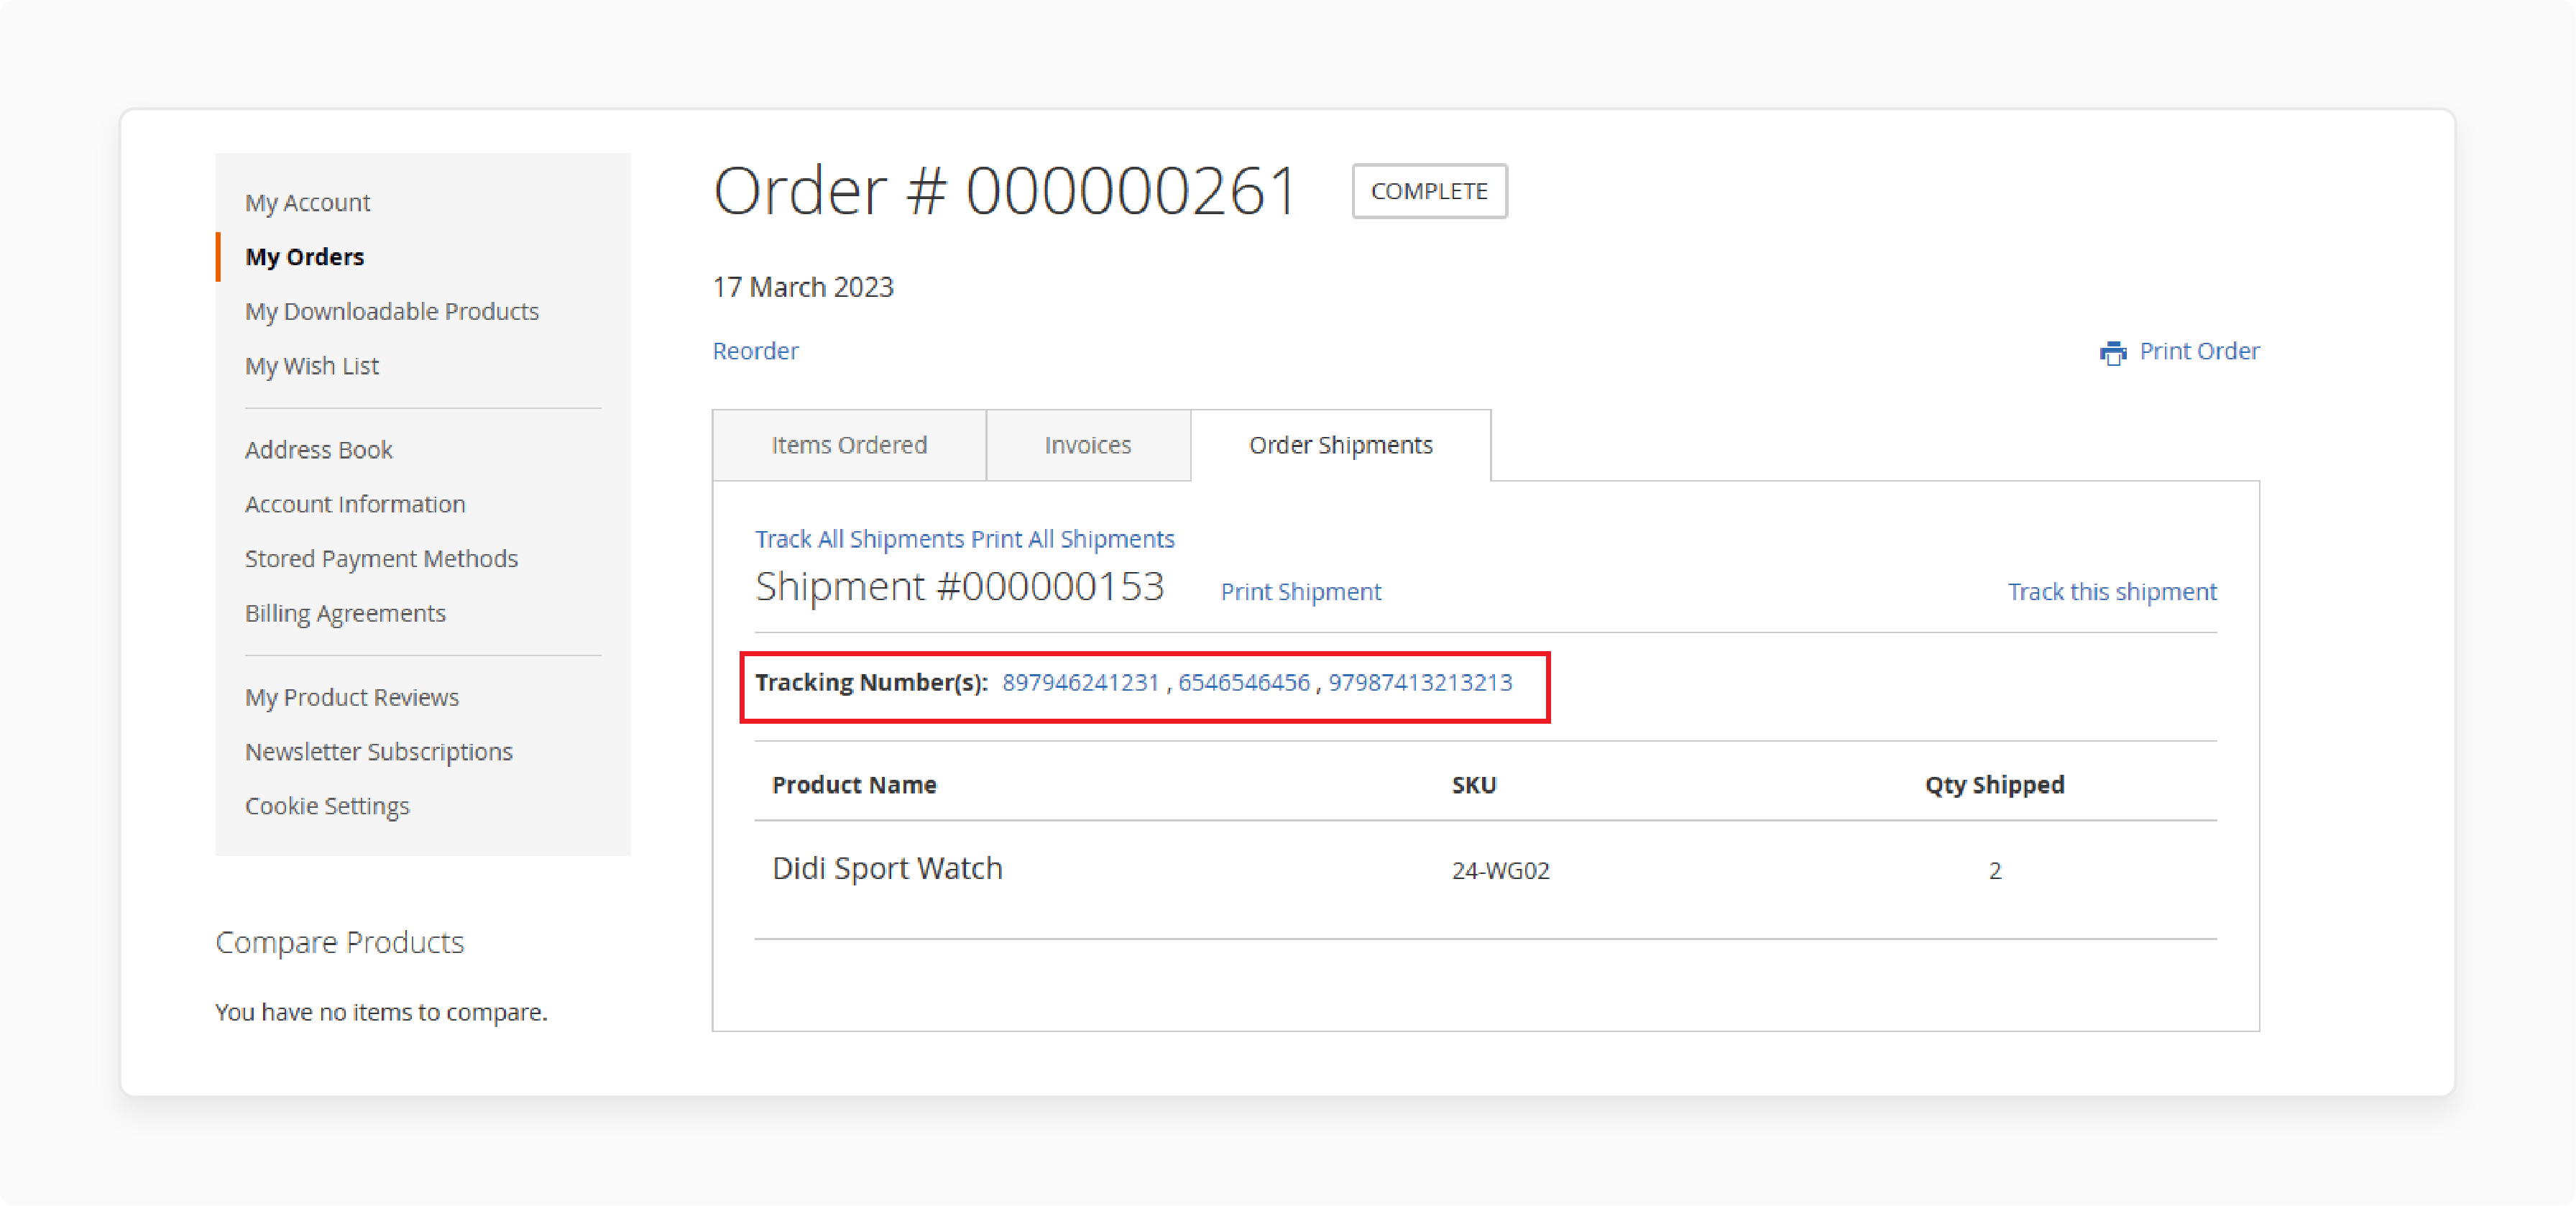
Task: Open My Account in sidebar
Action: pyautogui.click(x=307, y=203)
